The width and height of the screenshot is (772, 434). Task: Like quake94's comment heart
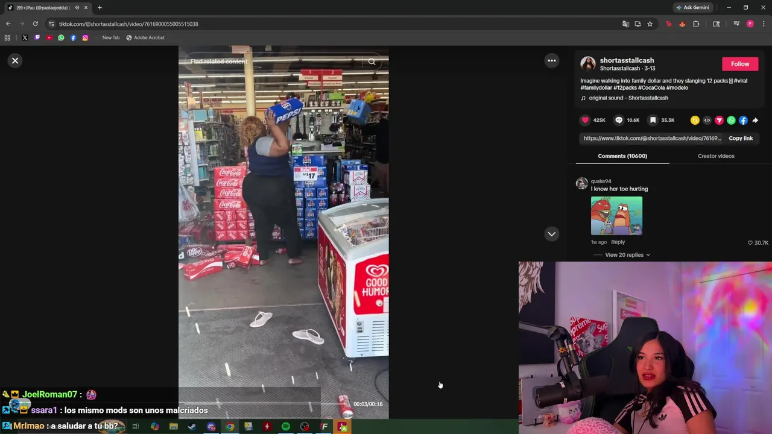(x=750, y=243)
